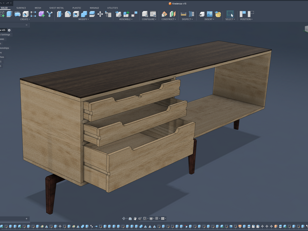Viewport: 308px width, 231px height.
Task: Switch to the SURFACE tab
Action: tap(21, 8)
